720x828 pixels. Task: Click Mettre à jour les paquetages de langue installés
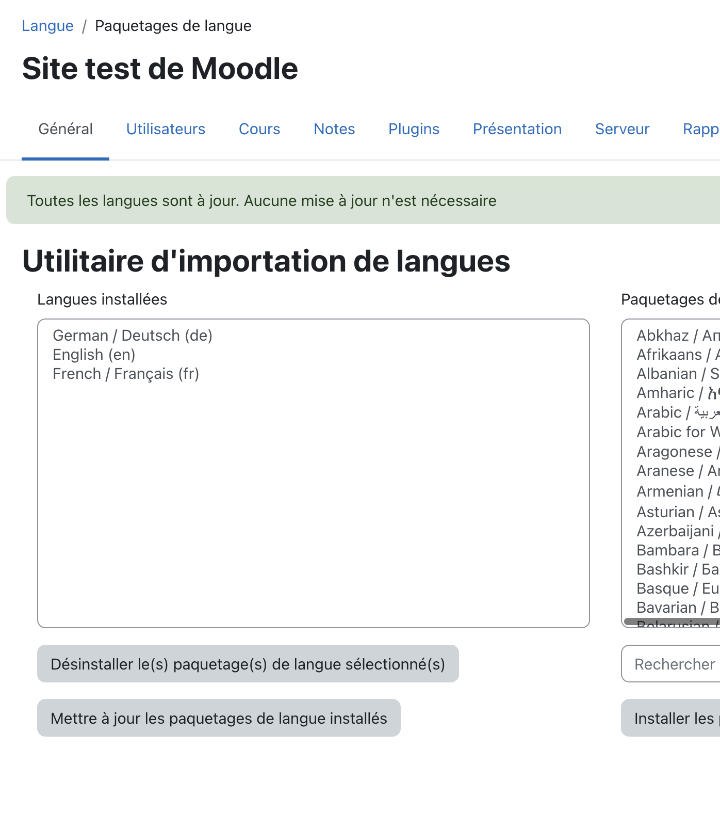(219, 718)
